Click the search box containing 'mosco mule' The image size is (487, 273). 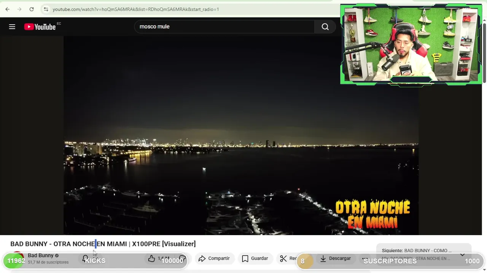(x=224, y=27)
